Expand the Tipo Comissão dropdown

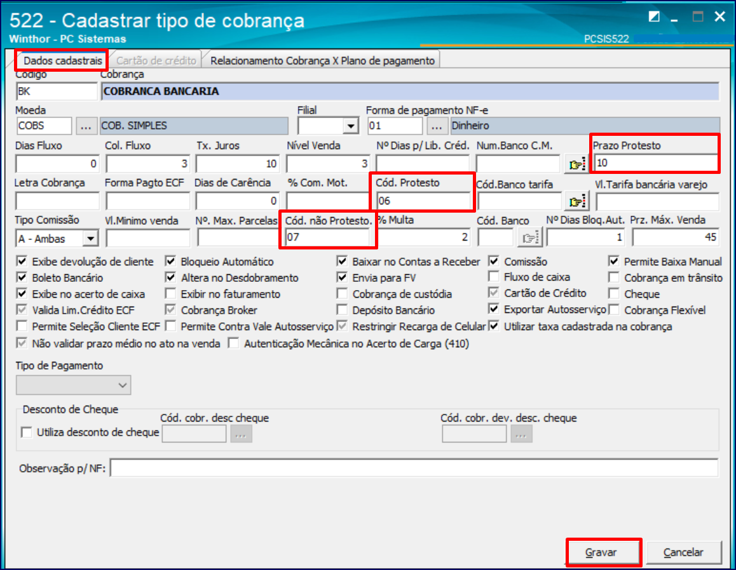[x=90, y=239]
